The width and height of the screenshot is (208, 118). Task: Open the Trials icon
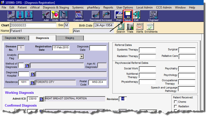point(130,27)
